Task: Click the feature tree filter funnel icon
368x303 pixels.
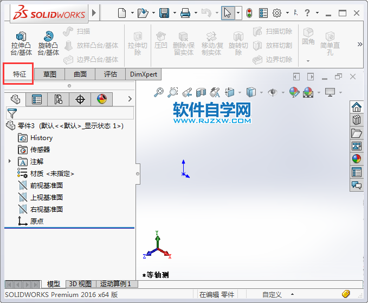Action: [x=12, y=113]
